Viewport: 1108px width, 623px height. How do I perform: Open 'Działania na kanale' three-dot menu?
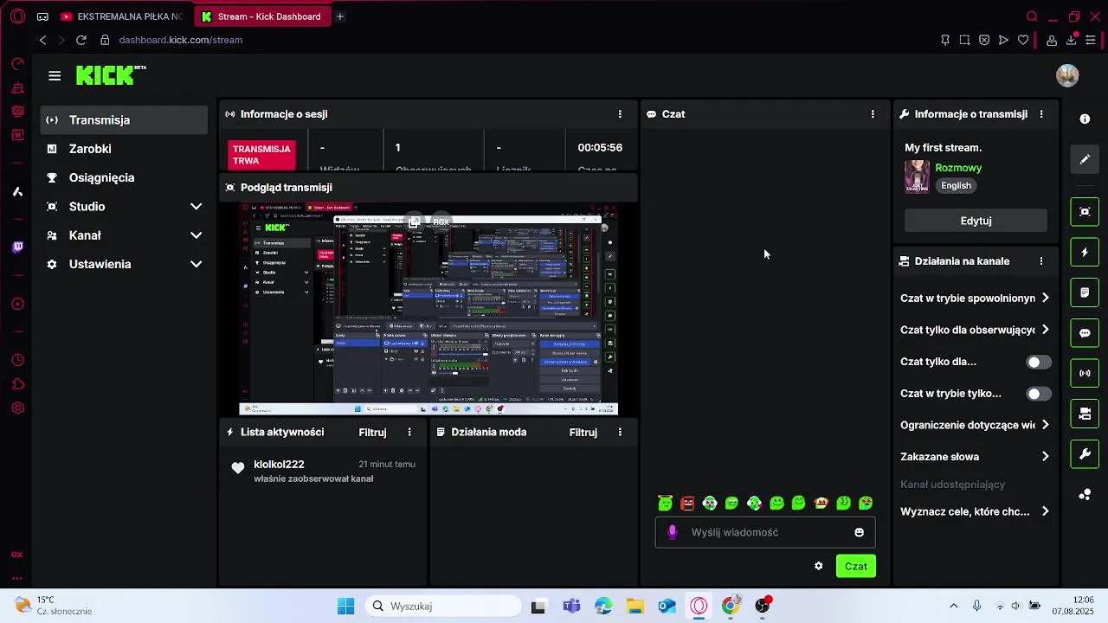(x=1041, y=261)
